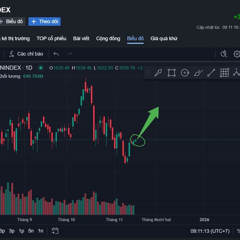Open the timezone menu showing UTC+7
Image resolution: width=240 pixels, height=240 pixels.
click(x=210, y=231)
